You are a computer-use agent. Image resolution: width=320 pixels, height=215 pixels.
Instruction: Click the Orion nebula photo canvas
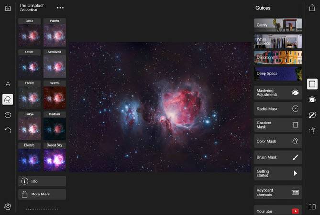(x=160, y=107)
